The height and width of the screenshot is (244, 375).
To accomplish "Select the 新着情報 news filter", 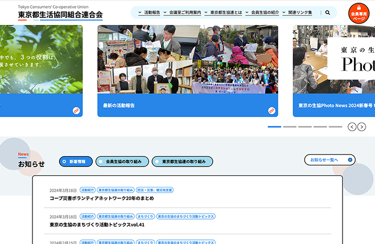I will 76,162.
